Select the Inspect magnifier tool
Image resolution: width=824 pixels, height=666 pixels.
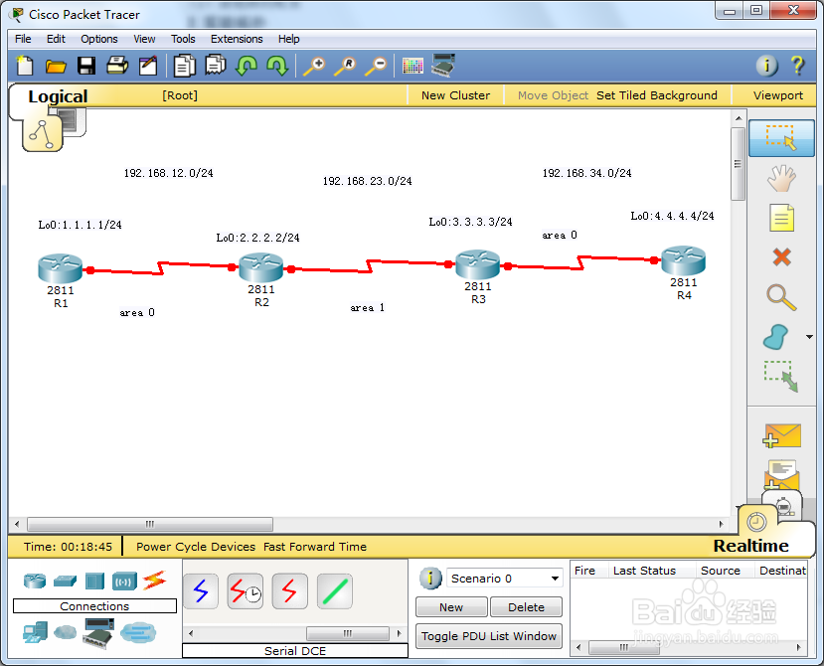pyautogui.click(x=781, y=297)
